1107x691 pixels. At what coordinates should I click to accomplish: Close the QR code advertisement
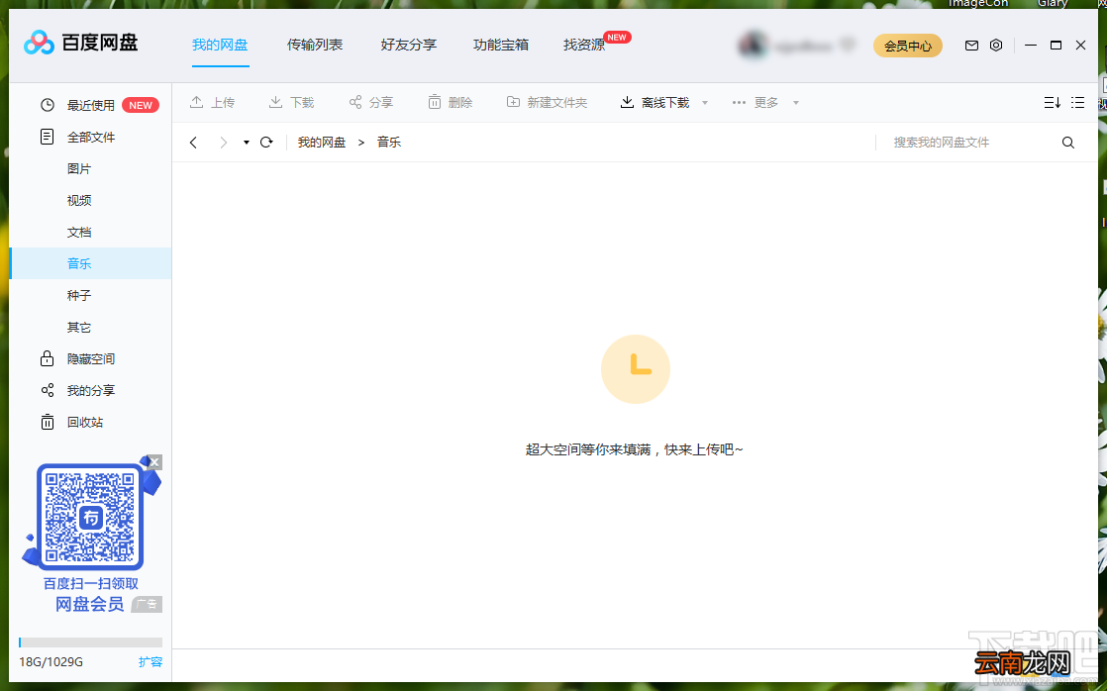(154, 462)
